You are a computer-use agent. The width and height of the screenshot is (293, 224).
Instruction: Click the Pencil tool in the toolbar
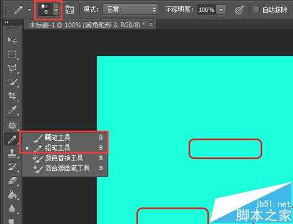12,140
